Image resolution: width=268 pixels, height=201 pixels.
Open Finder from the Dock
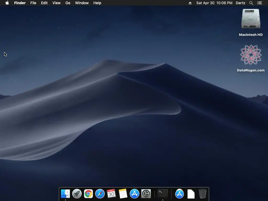65,194
